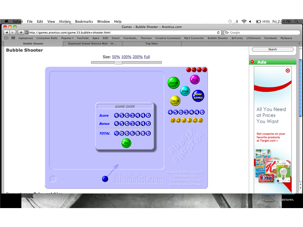Click the red Ads arrow icon
Screen dimensions: 303x227
[x=252, y=62]
